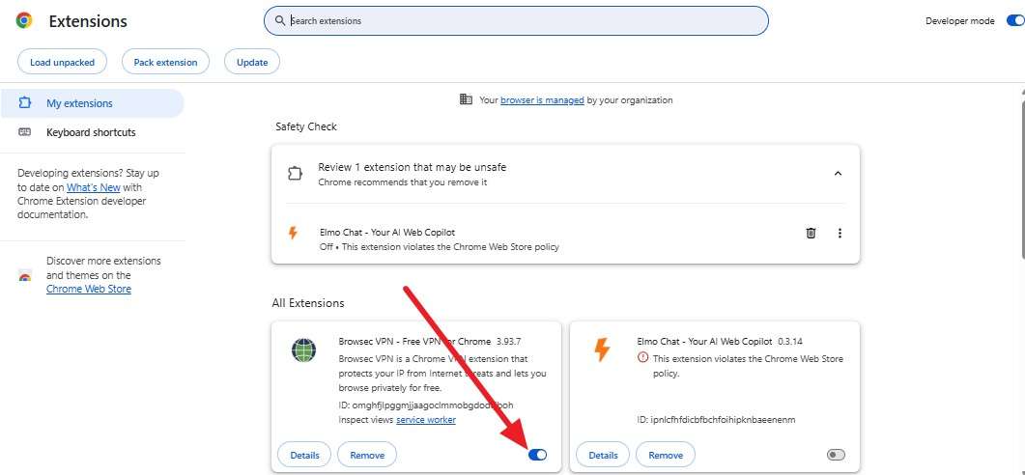The image size is (1025, 475).
Task: Remove the Elmo Chat extension card
Action: click(666, 455)
